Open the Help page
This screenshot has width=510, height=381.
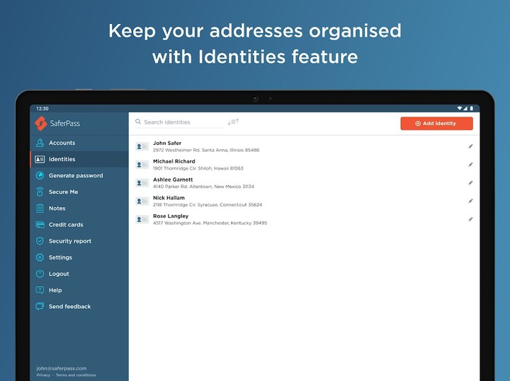[x=79, y=290]
